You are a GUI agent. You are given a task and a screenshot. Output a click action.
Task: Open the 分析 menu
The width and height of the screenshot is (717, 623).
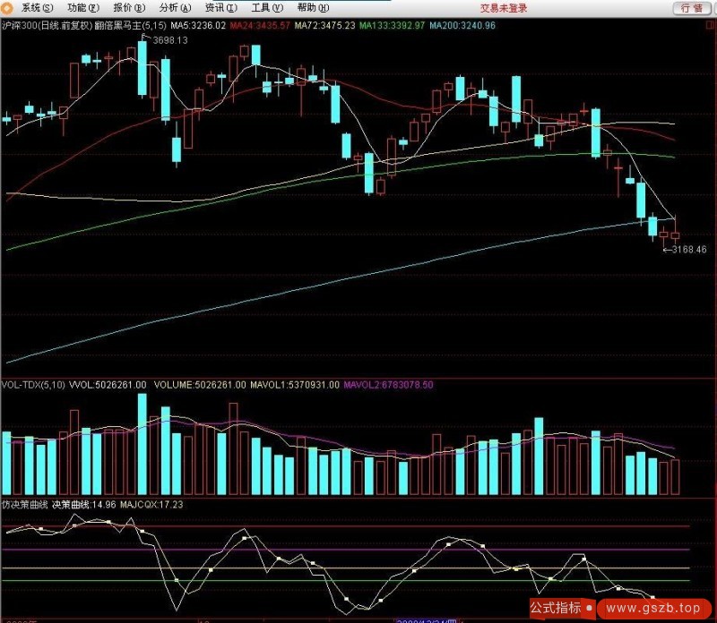click(x=175, y=8)
